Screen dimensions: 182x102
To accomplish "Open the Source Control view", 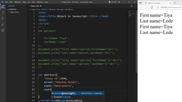I will (3, 18).
